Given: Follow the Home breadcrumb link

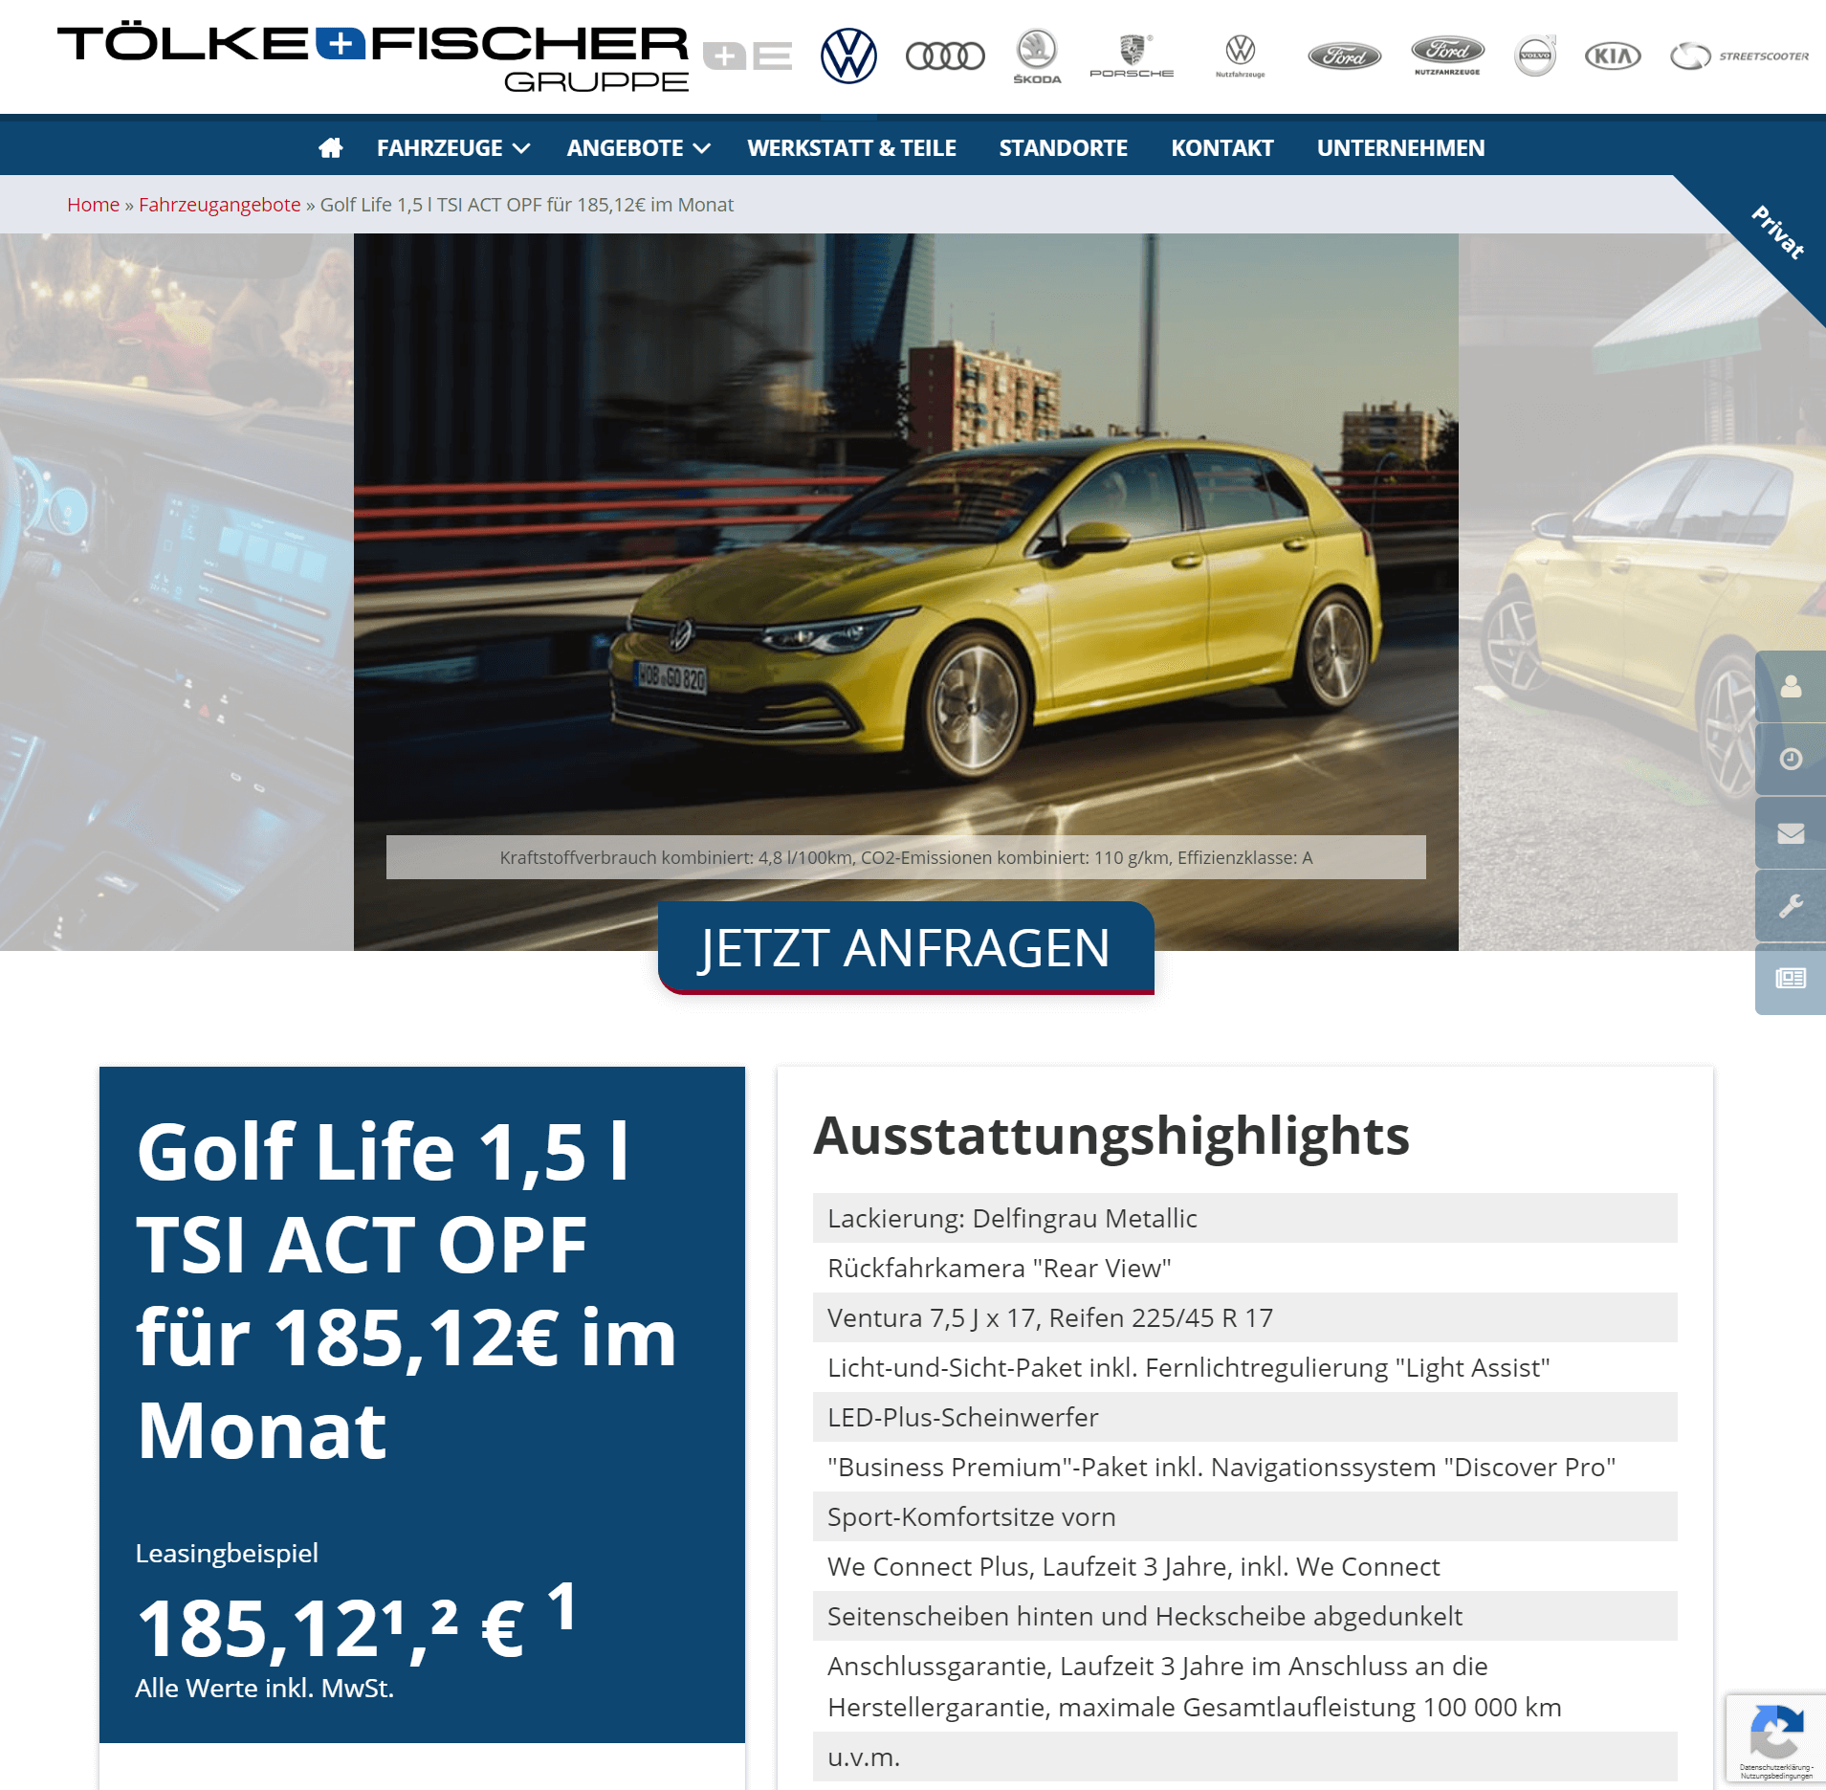Looking at the screenshot, I should click(93, 205).
